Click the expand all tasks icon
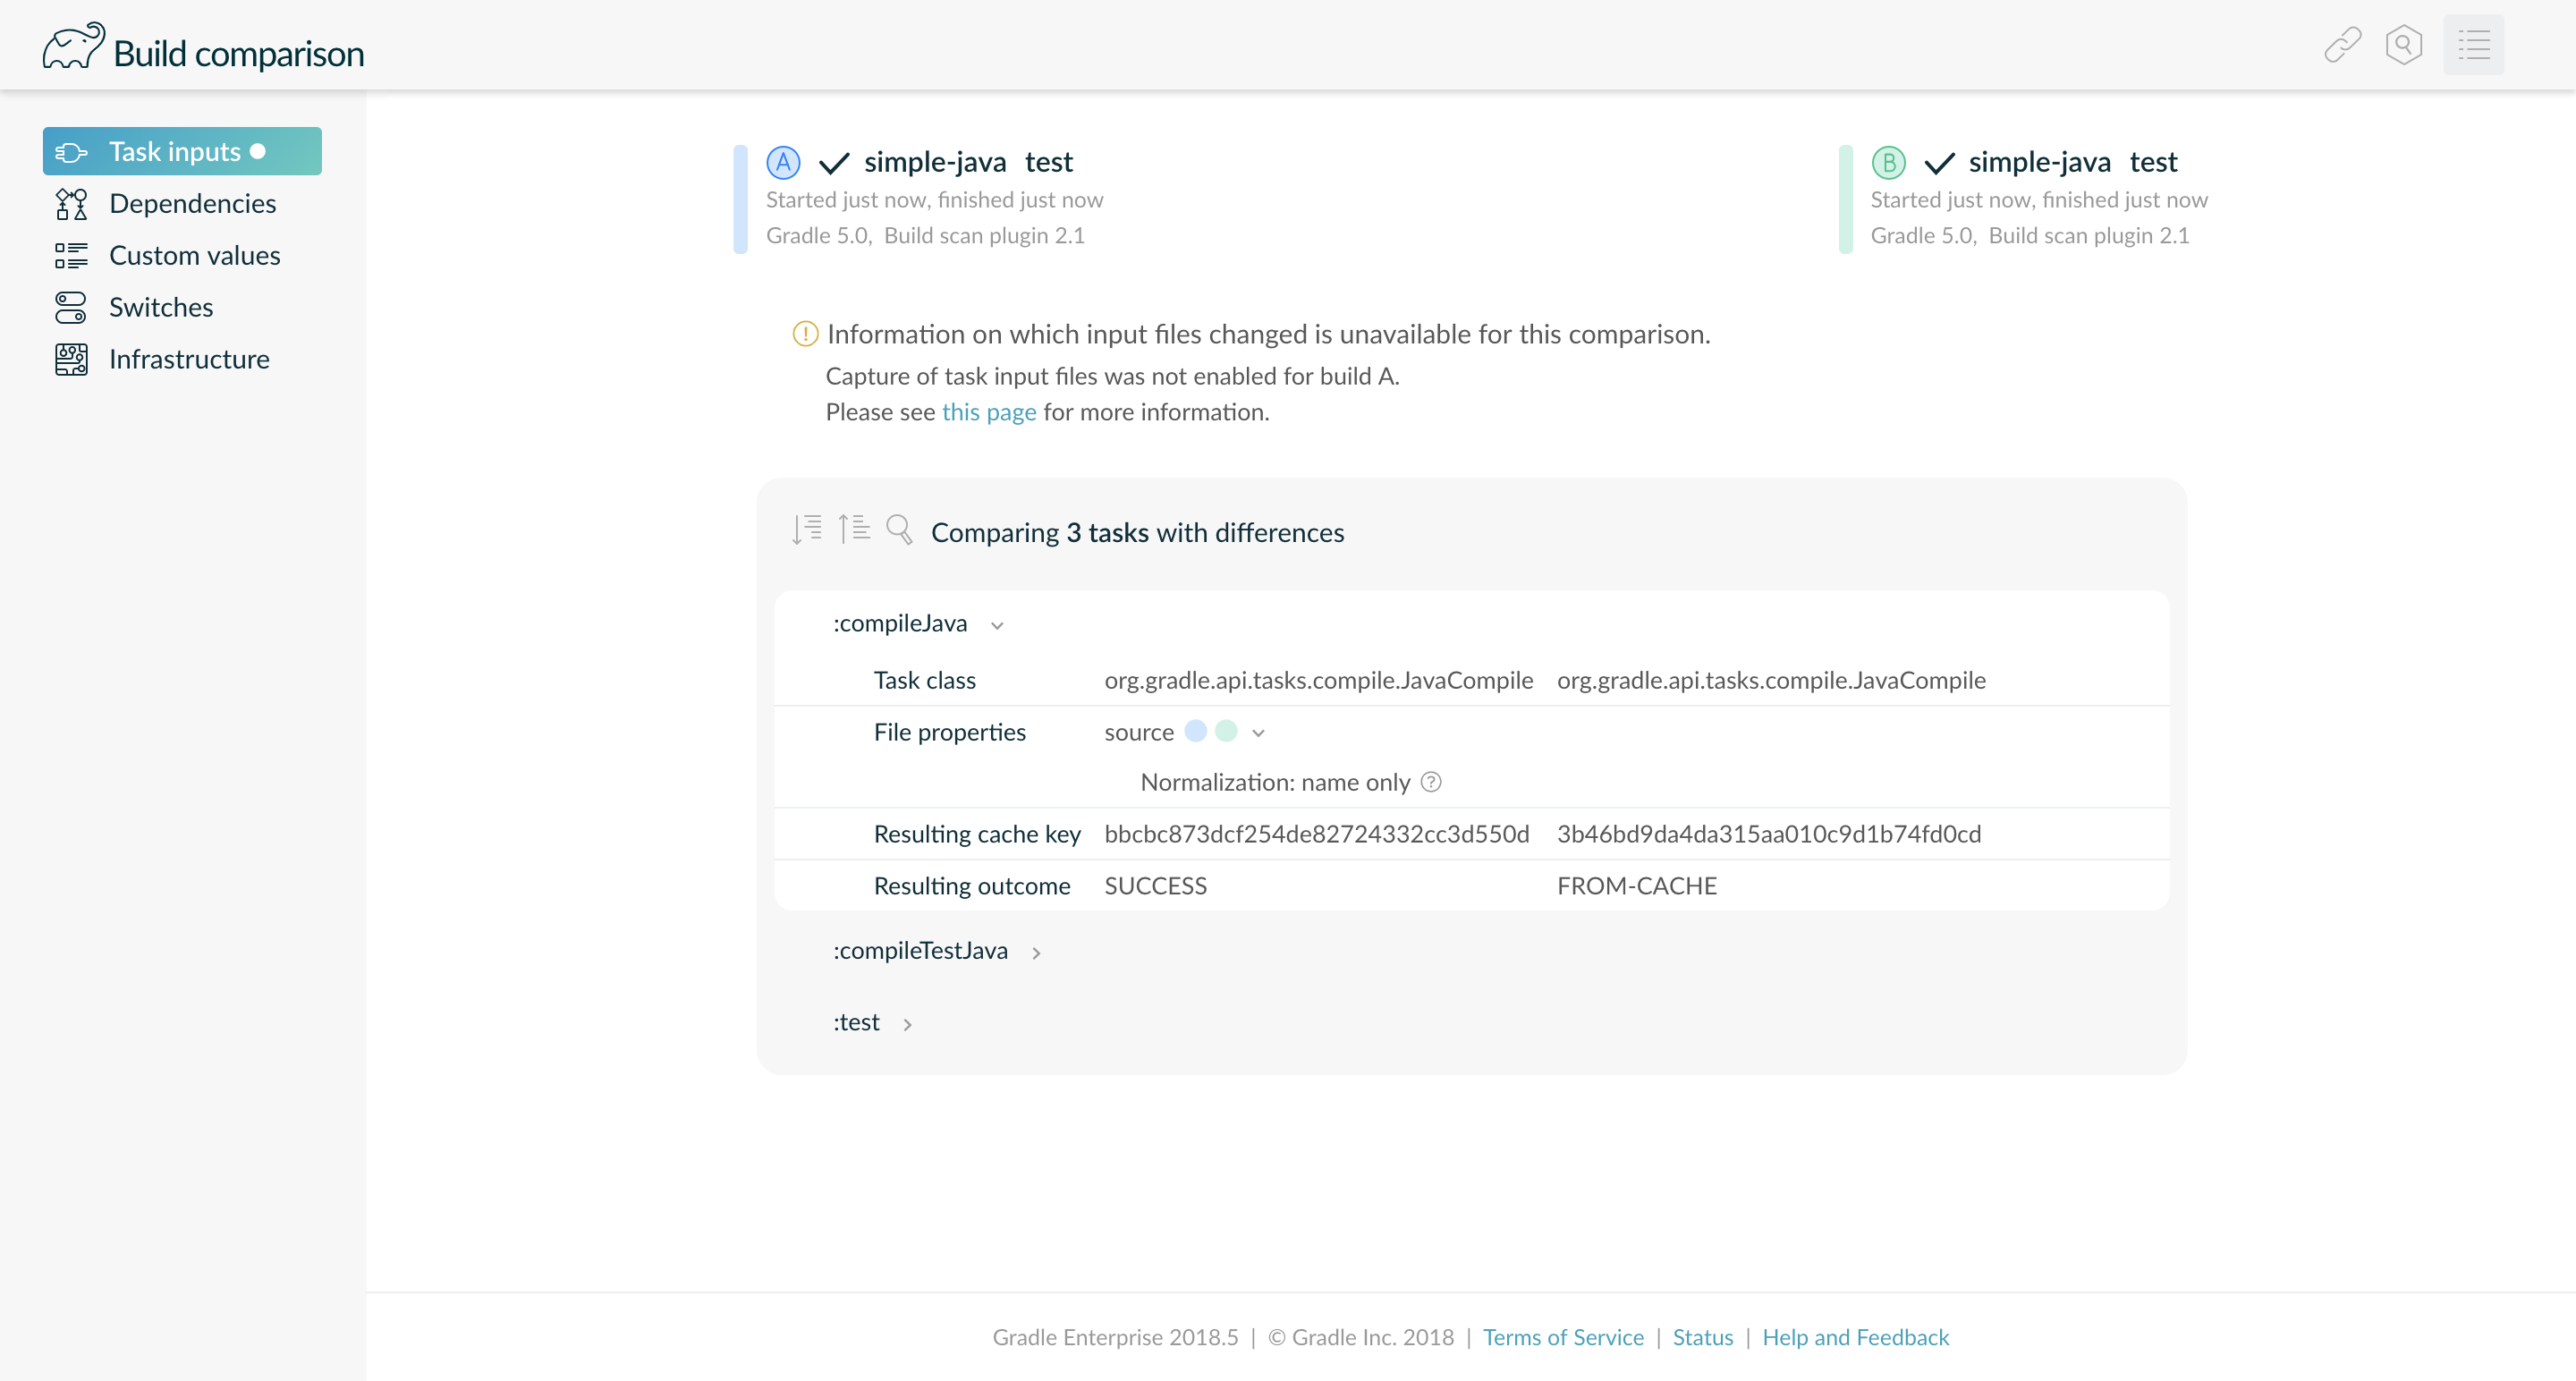2576x1381 pixels. coord(806,529)
